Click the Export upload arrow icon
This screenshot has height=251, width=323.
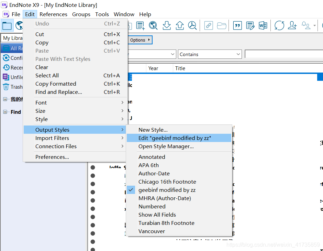180,26
